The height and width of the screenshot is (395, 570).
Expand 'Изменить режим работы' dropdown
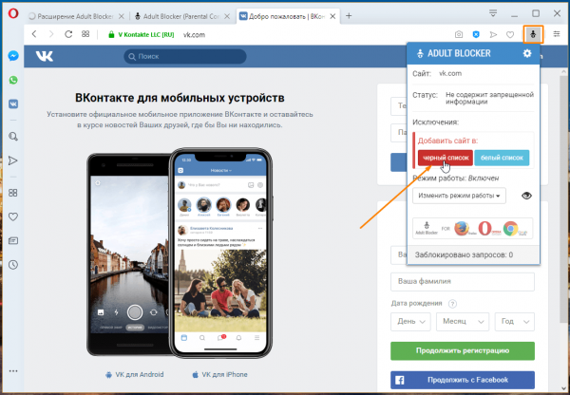[459, 196]
